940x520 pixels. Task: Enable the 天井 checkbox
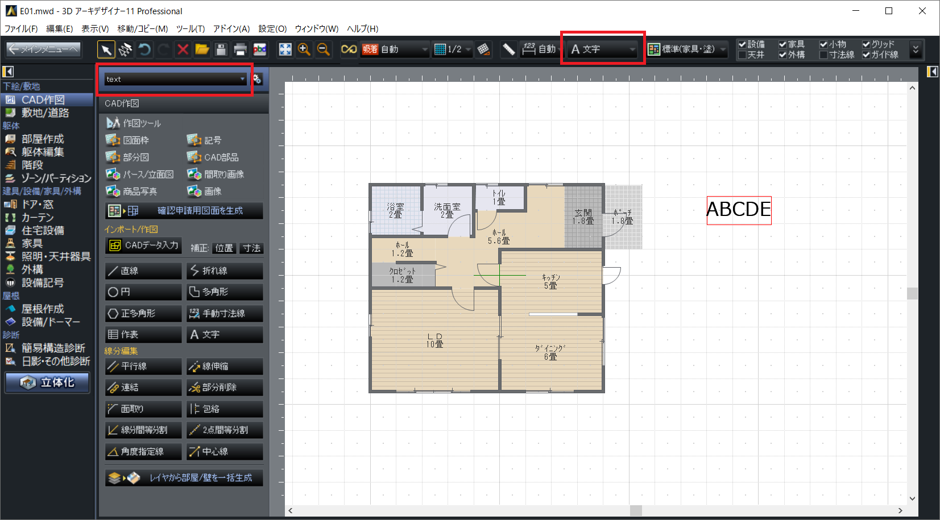[x=742, y=55]
